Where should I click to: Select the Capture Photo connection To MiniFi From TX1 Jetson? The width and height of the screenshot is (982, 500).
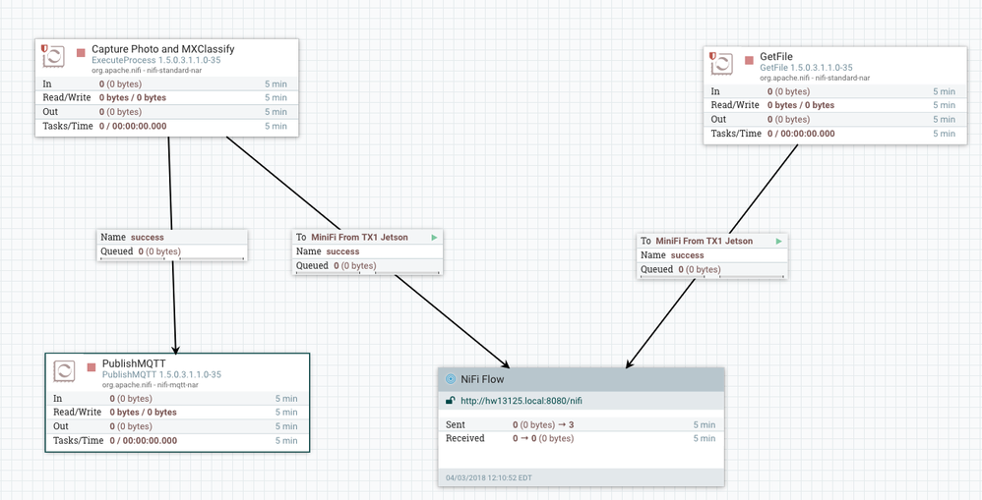click(368, 238)
